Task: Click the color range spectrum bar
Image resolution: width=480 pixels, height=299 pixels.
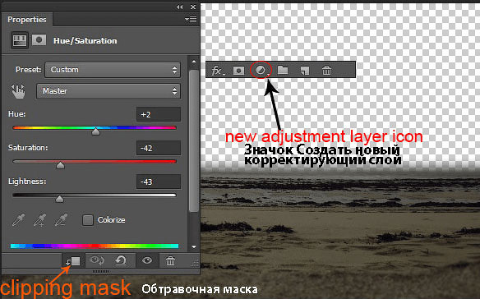Action: 95,246
